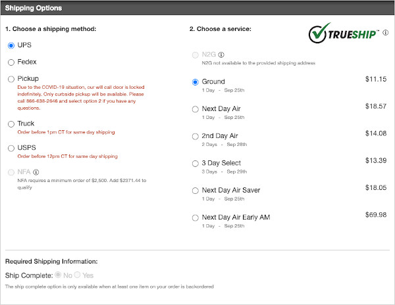Select Ground service radio button

[196, 82]
